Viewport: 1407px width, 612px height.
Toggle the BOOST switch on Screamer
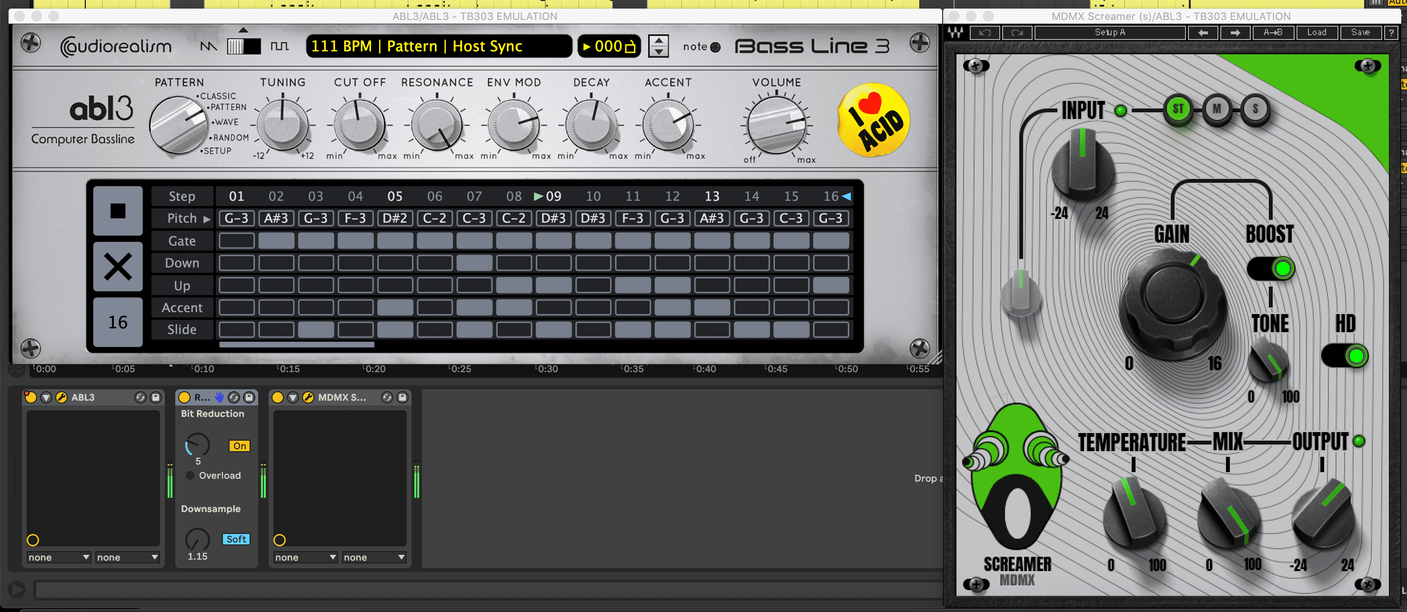coord(1271,268)
